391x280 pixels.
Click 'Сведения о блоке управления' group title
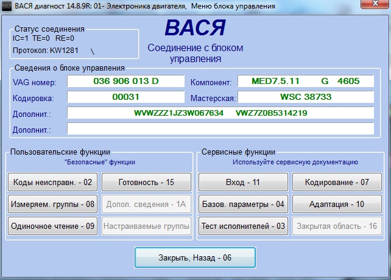[69, 68]
